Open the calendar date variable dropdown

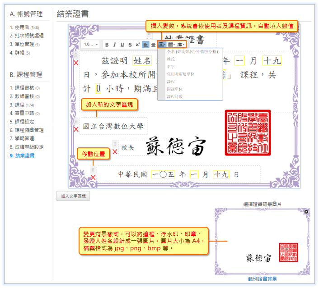[171, 45]
